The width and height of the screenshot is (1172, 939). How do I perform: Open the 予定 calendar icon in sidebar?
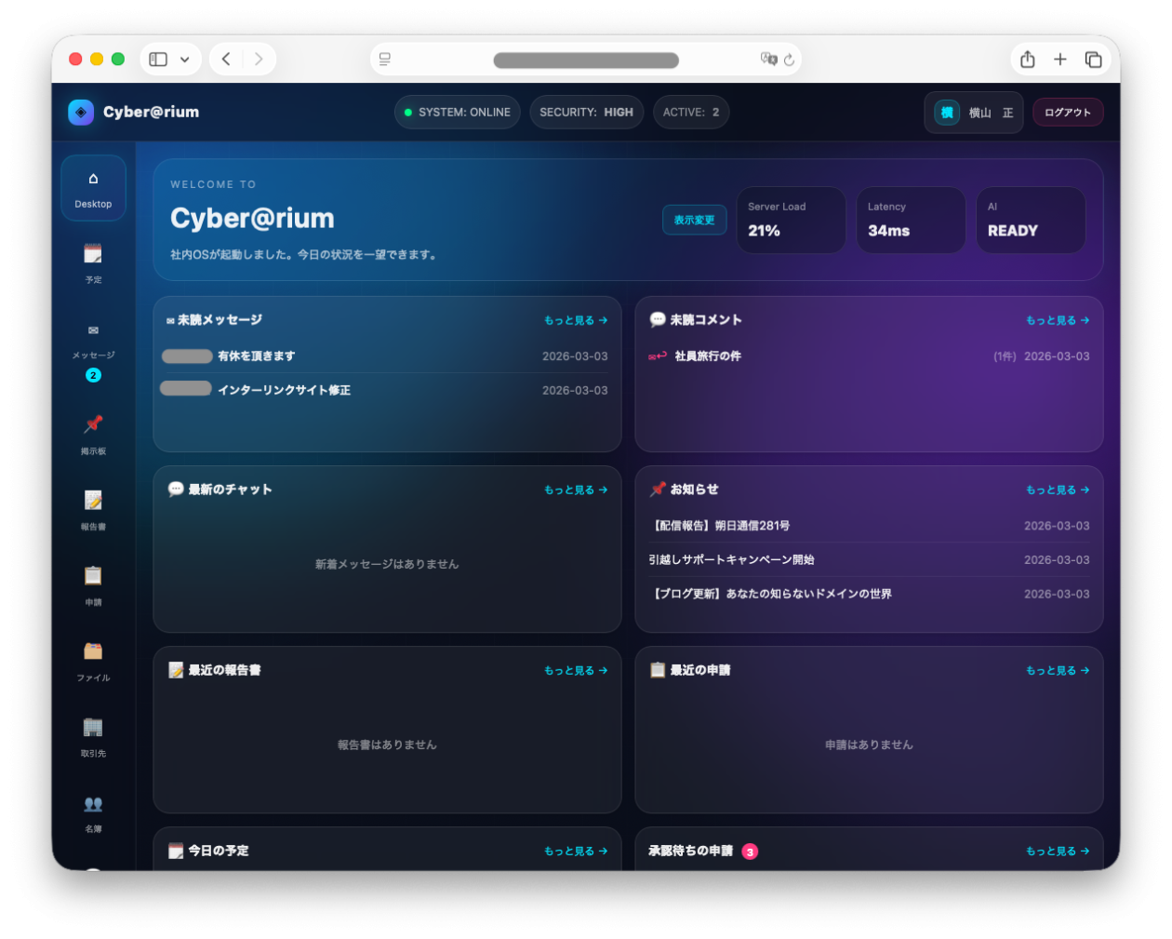click(93, 254)
